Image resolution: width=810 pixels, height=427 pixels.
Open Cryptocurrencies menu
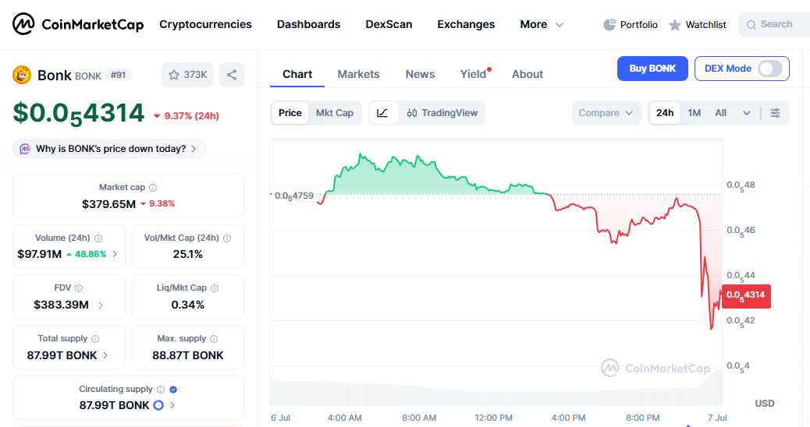coord(205,24)
